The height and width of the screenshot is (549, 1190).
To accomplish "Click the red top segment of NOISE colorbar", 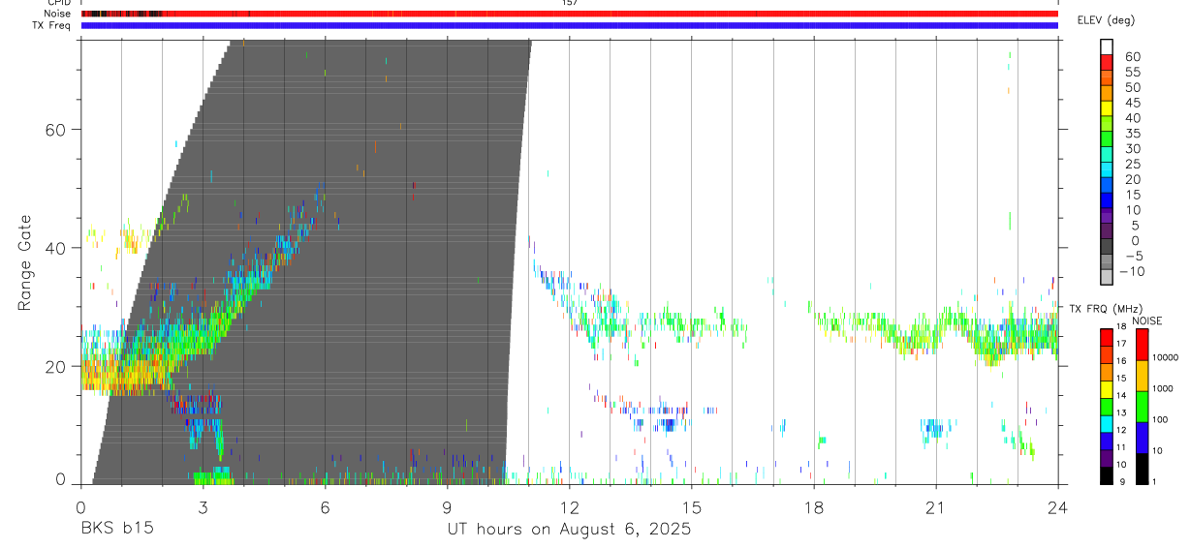I will coord(1142,344).
